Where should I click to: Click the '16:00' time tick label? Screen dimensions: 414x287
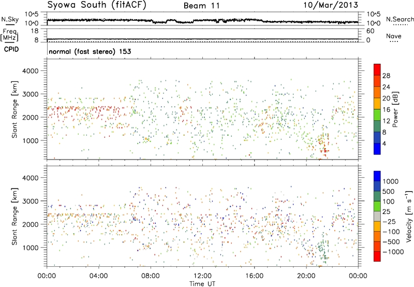coord(254,276)
